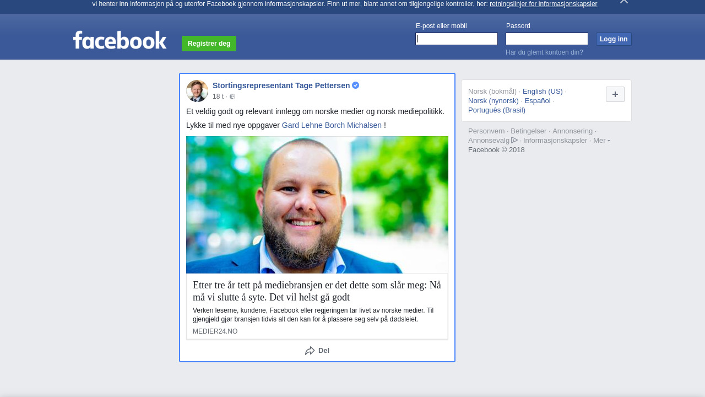Close the cookie information banner

click(623, 2)
